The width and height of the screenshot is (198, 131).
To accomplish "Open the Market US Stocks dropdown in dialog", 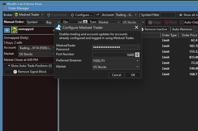I will point(116,67).
